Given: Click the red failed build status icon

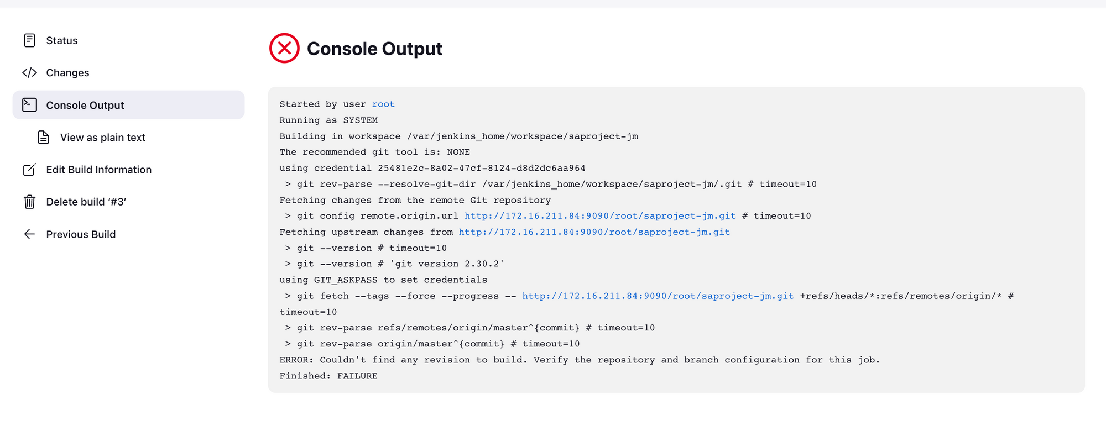Looking at the screenshot, I should click(284, 49).
